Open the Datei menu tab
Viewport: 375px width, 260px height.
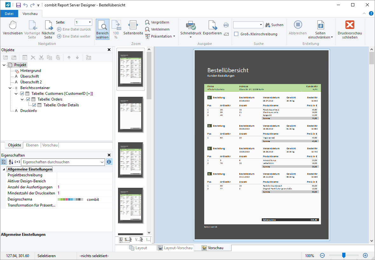click(x=9, y=13)
